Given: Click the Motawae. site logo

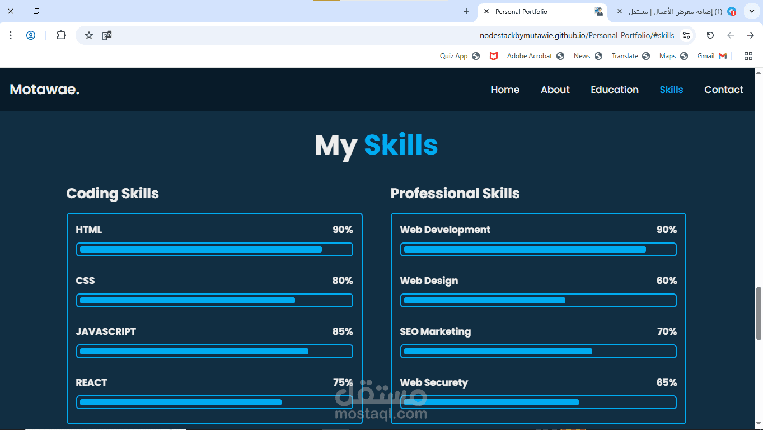Looking at the screenshot, I should point(45,90).
